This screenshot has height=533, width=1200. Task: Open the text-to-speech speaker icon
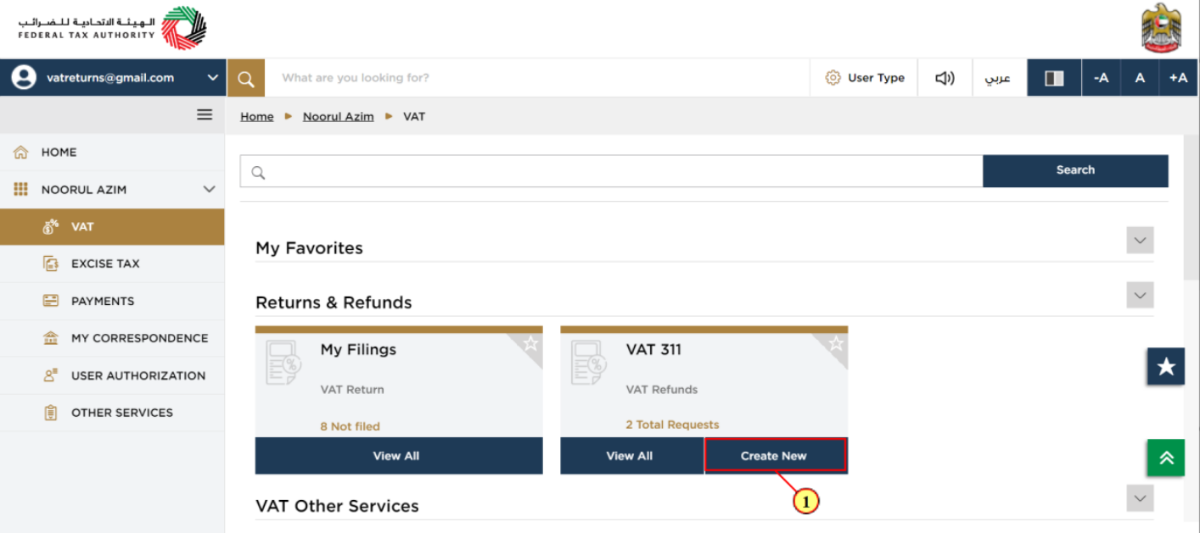945,78
